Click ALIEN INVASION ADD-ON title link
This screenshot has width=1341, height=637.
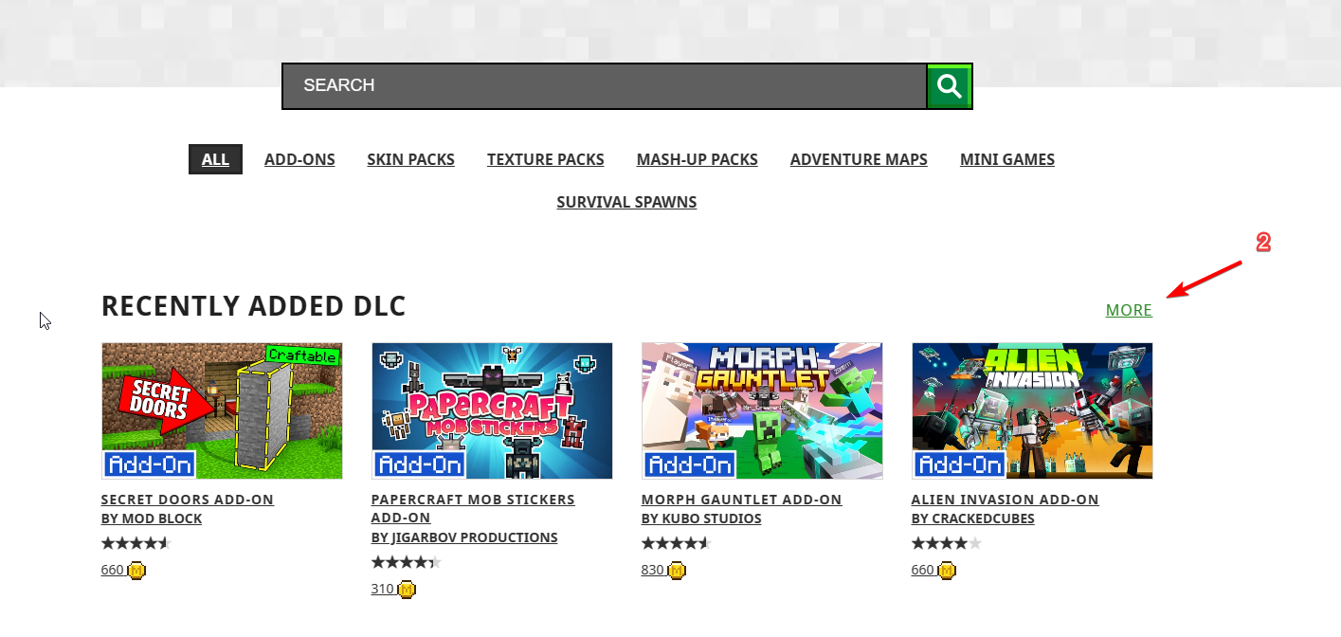[x=1006, y=500]
